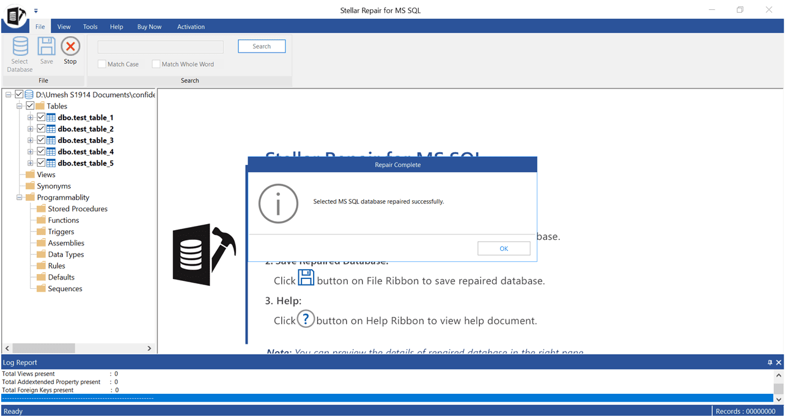Uncheck the root database checkbox
This screenshot has height=417, width=799.
click(19, 95)
